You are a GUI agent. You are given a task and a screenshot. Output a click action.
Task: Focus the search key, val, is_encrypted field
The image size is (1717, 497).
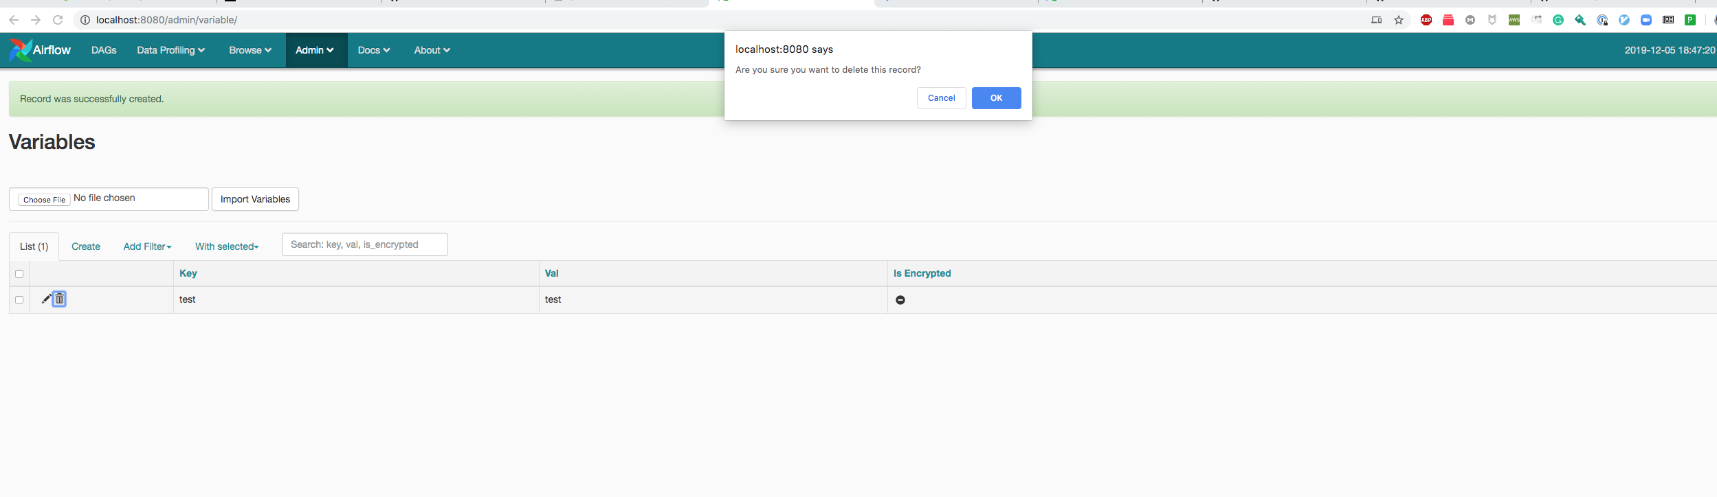click(365, 244)
